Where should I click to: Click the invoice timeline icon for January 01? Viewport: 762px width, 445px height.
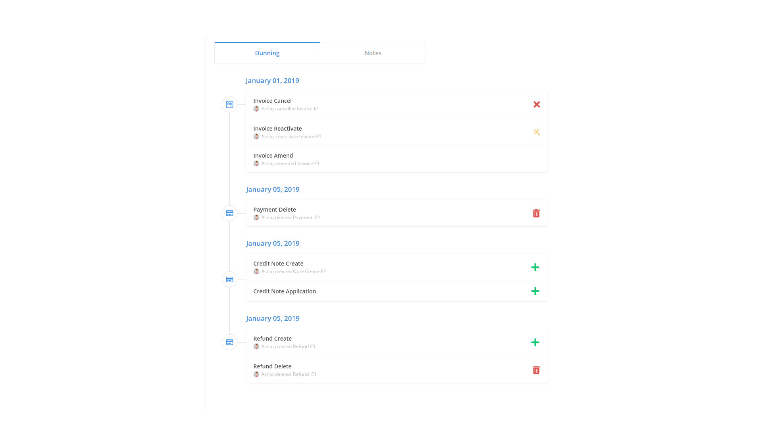point(229,104)
